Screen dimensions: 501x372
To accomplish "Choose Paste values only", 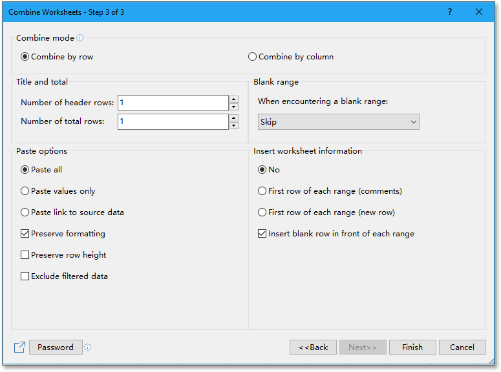I will click(x=58, y=191).
